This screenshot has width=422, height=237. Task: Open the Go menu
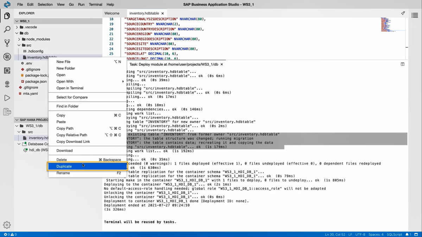[x=71, y=5]
